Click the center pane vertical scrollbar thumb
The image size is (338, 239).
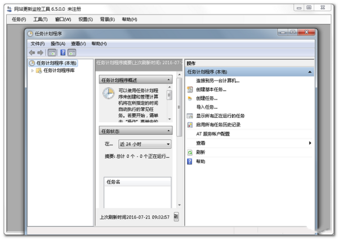tap(179, 107)
